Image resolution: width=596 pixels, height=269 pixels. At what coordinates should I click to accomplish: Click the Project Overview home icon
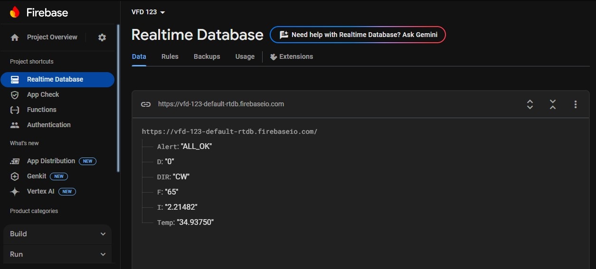pos(15,37)
